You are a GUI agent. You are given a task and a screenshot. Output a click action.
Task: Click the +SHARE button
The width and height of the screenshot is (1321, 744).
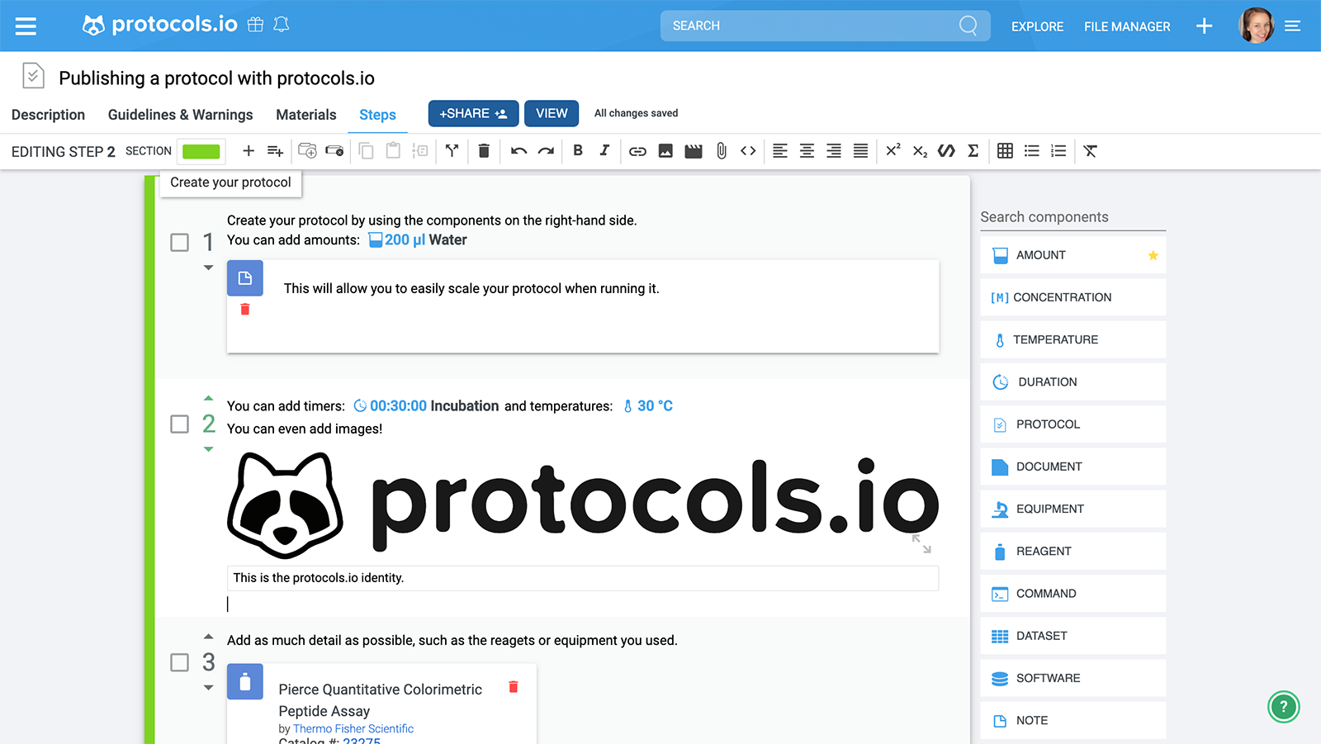(x=473, y=113)
